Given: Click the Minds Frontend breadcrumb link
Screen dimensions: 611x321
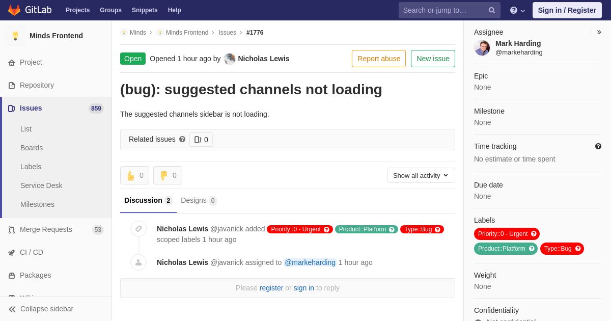Looking at the screenshot, I should coord(187,33).
